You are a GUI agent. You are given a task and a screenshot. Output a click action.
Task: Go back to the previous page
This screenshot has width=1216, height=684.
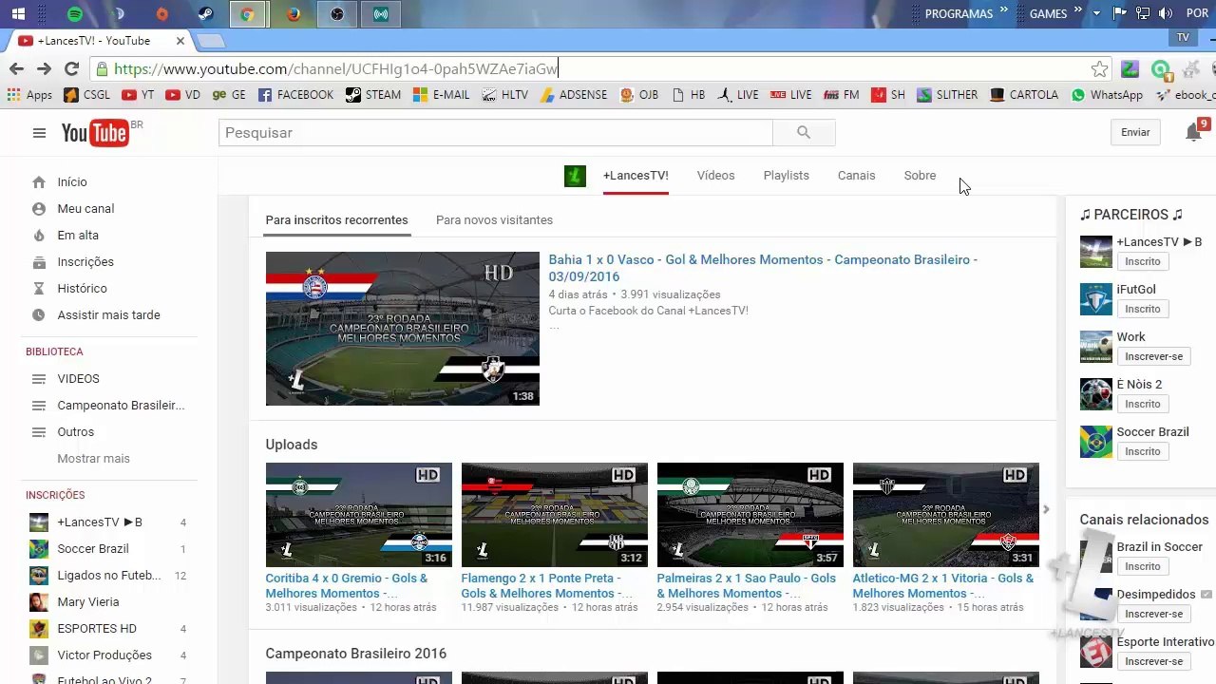pos(16,68)
